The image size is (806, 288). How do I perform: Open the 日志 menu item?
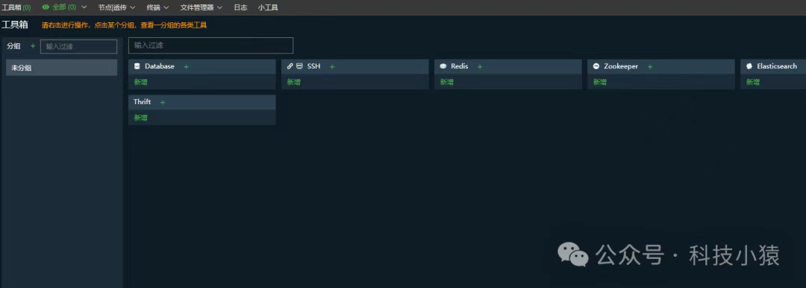(240, 7)
